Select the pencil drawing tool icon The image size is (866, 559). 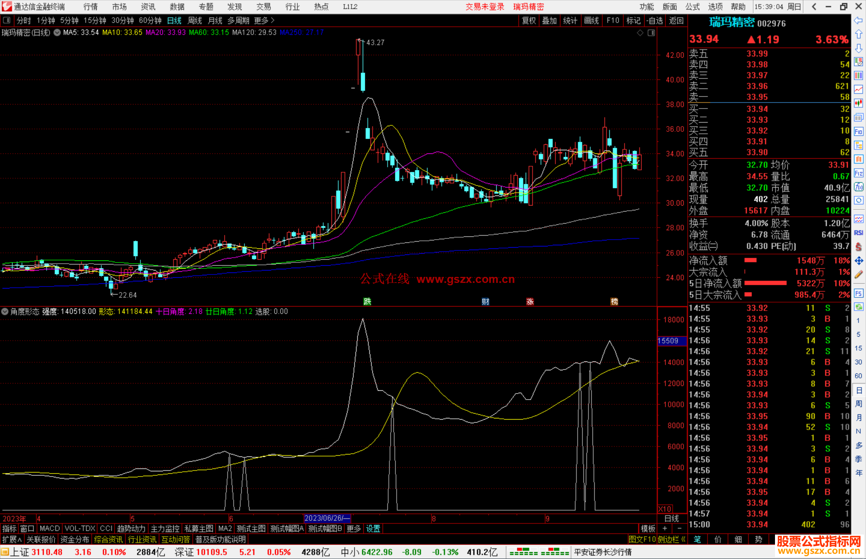point(858,274)
